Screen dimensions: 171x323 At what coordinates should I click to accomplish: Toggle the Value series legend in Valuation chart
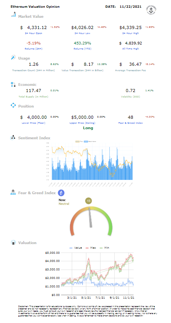click(x=75, y=248)
